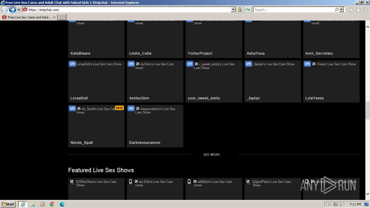The height and width of the screenshot is (208, 370).
Task: Open File Explorer from the taskbar
Action: (33, 204)
